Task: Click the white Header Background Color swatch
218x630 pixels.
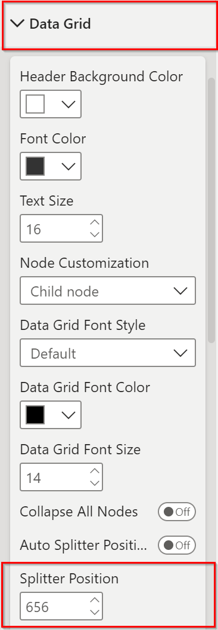Action: click(35, 104)
